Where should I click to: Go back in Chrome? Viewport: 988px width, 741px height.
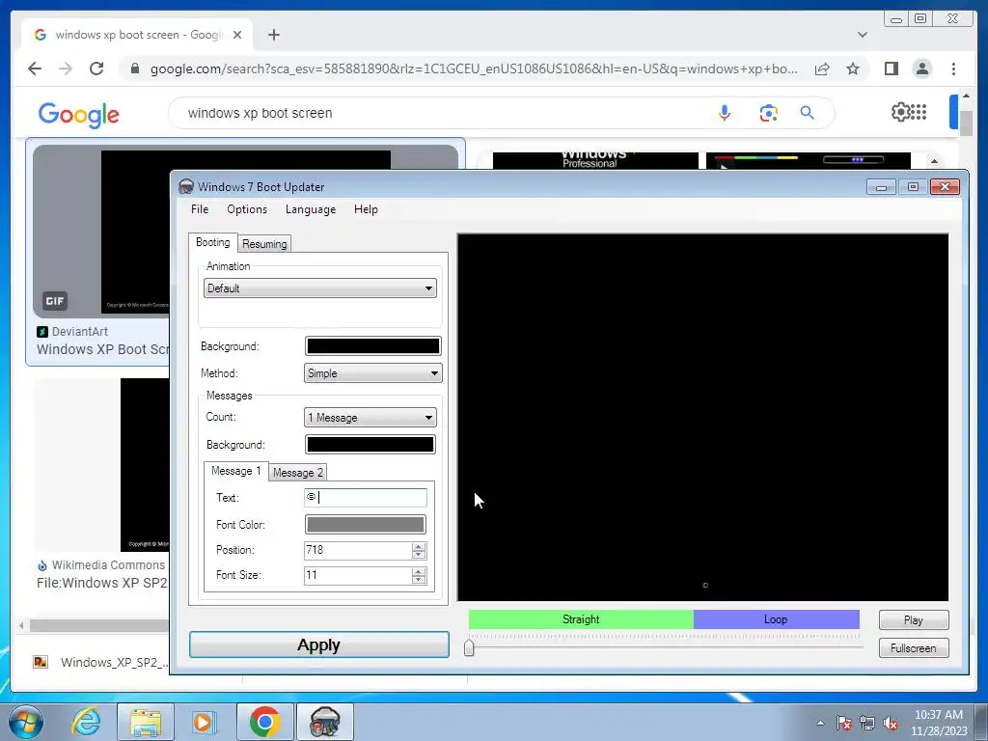click(35, 69)
